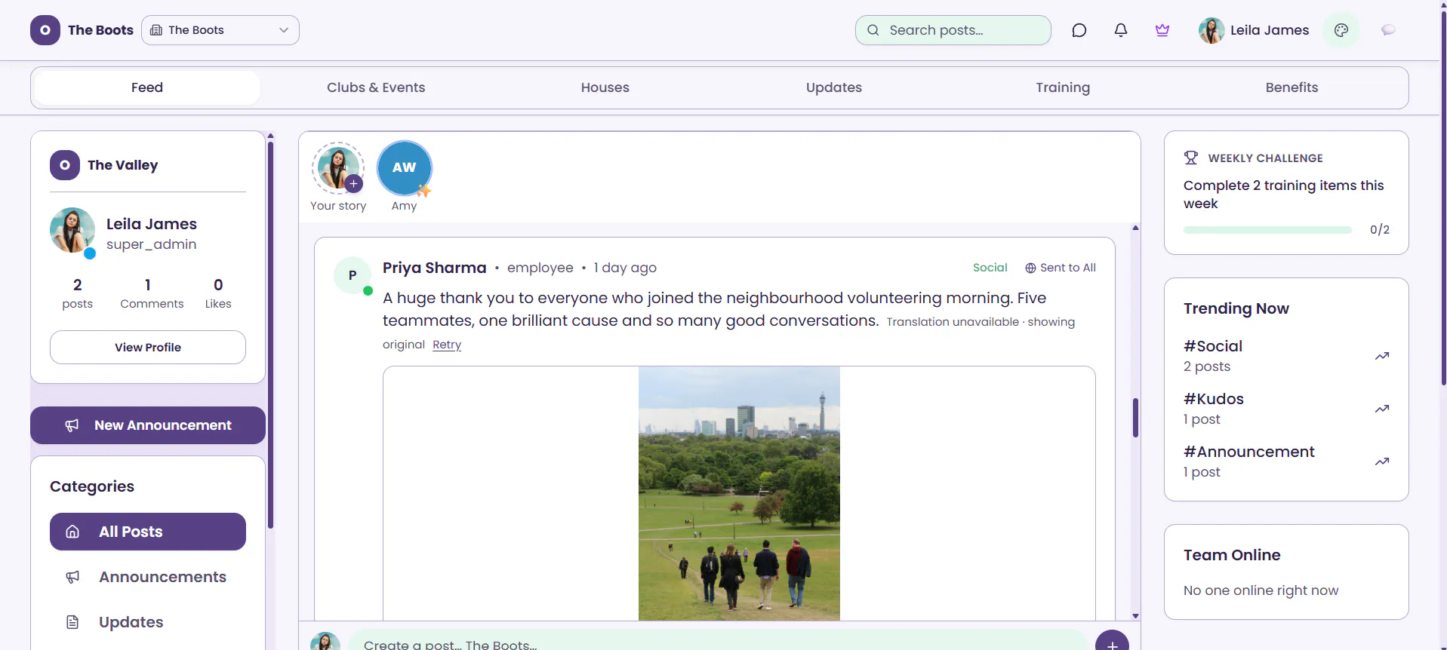Click Leila James header avatar

click(x=1211, y=30)
